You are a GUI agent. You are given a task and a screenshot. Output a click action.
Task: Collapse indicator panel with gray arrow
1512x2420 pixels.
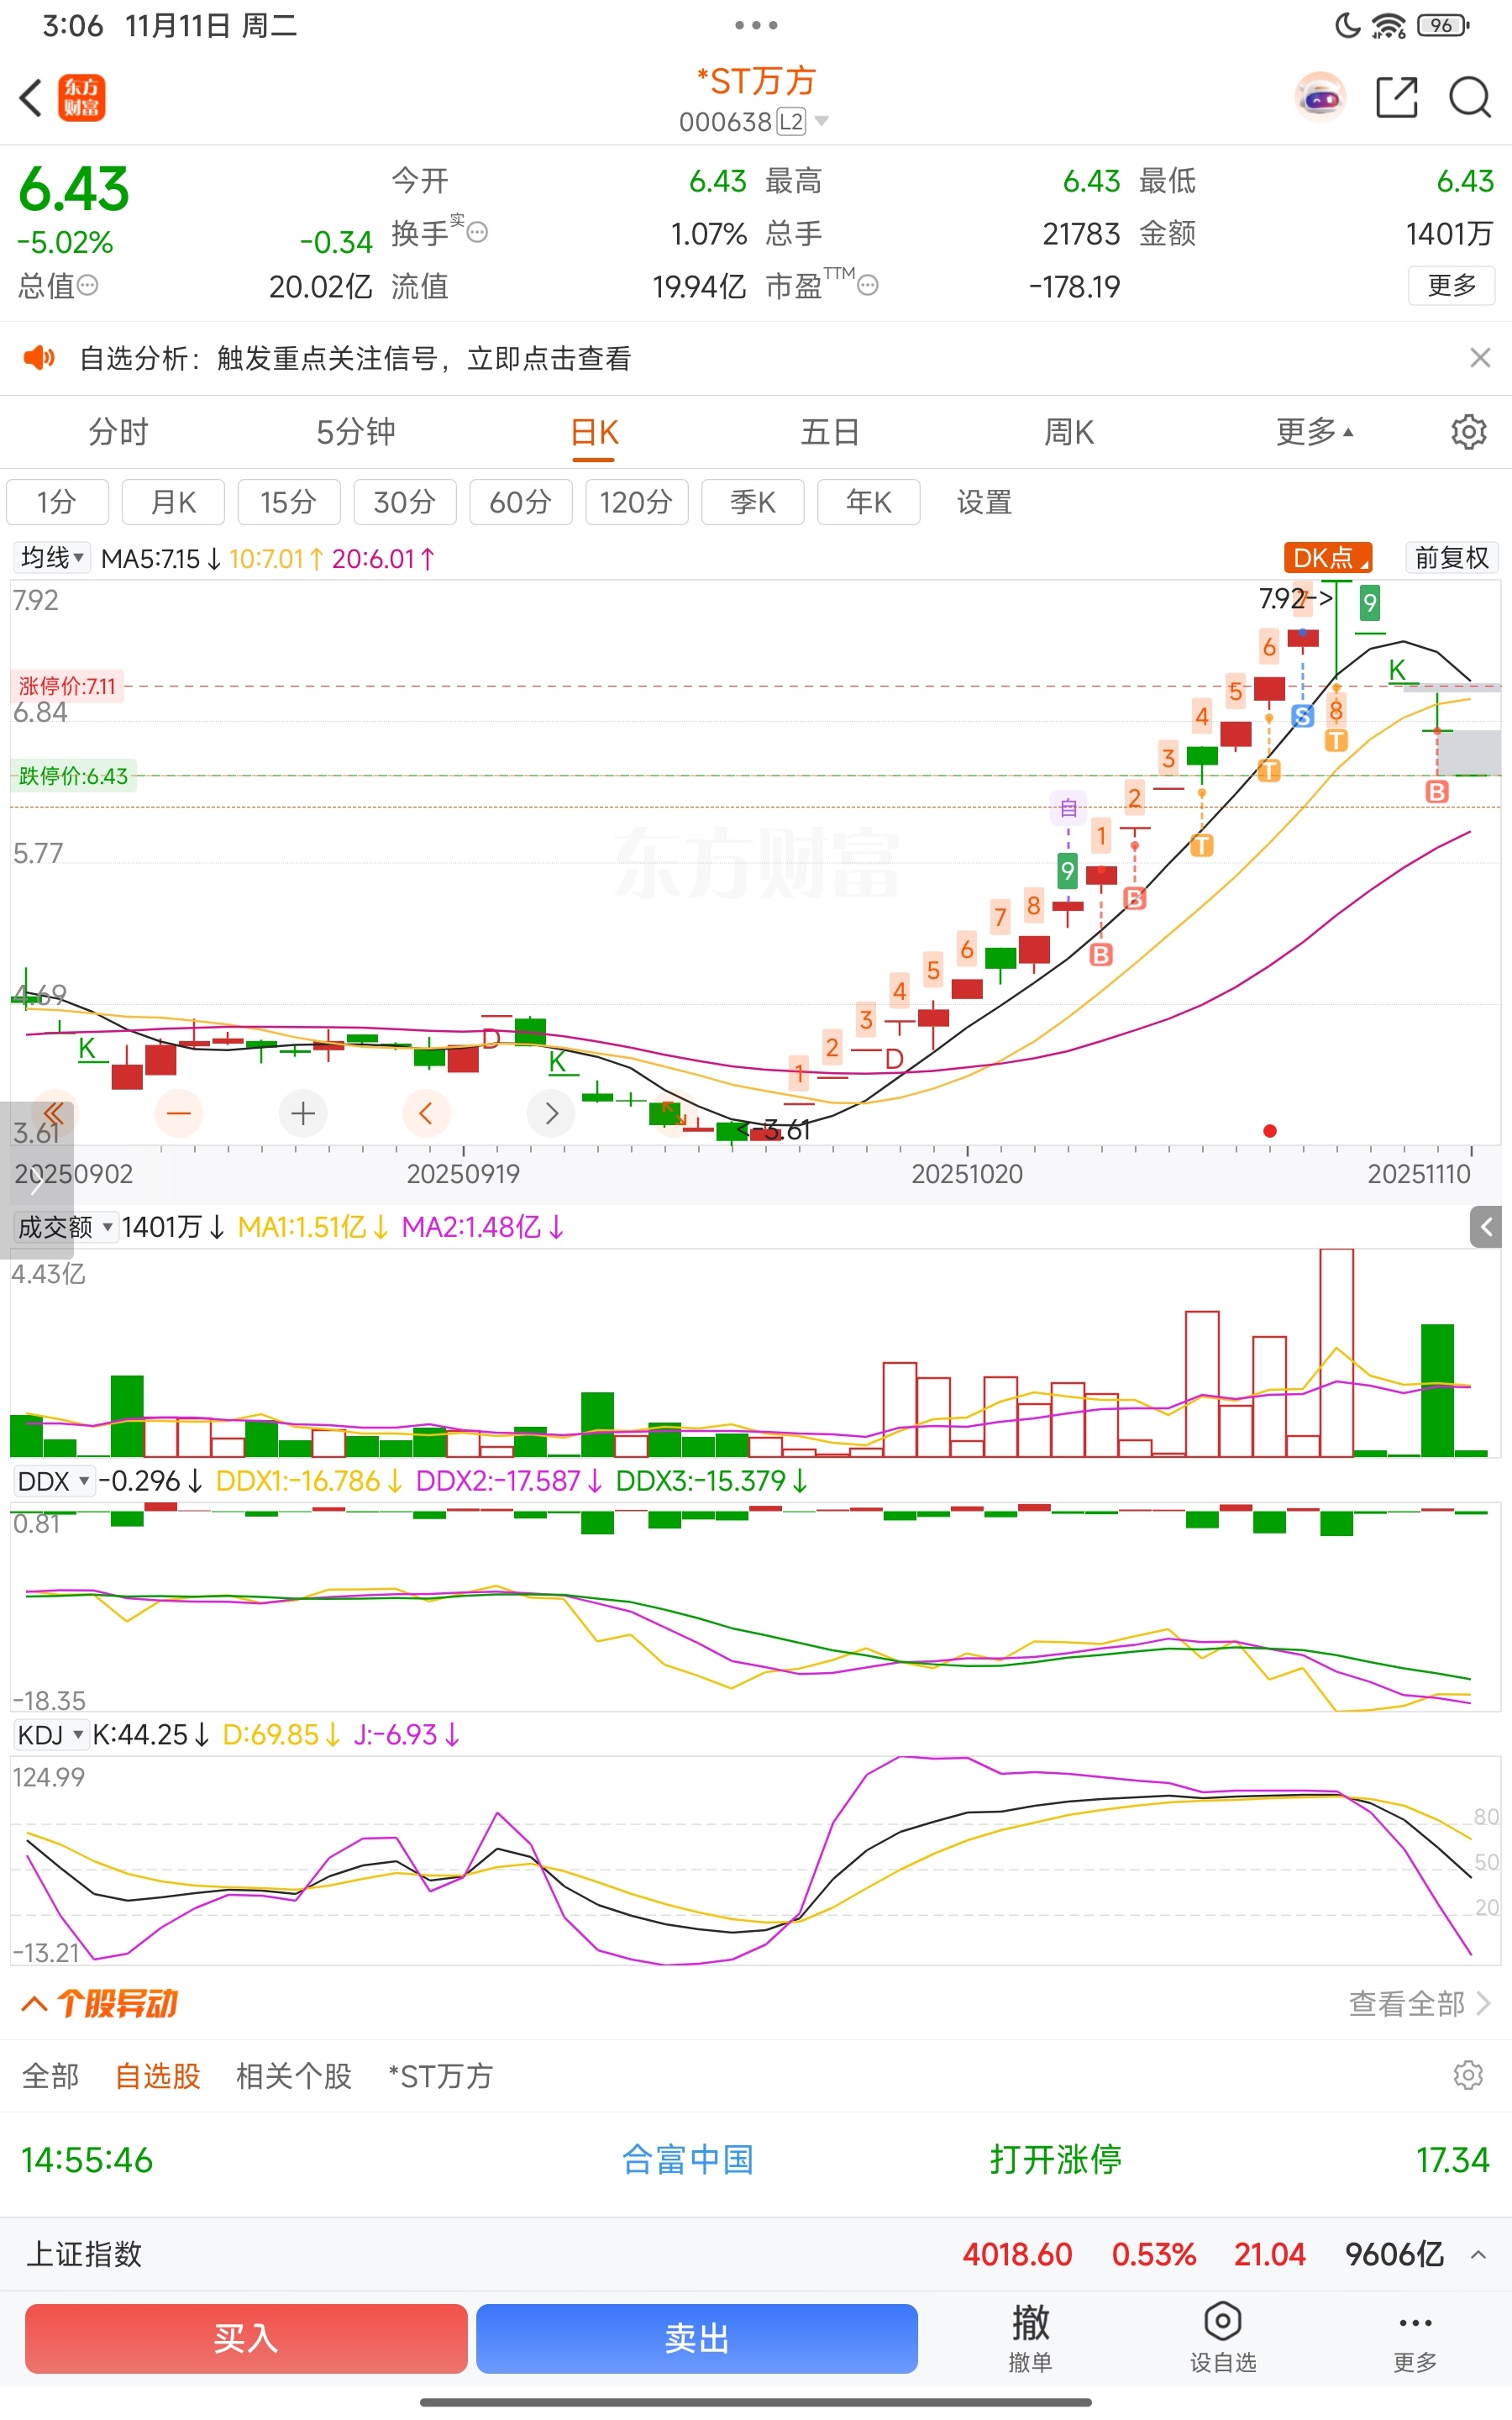point(1486,1227)
